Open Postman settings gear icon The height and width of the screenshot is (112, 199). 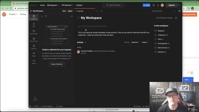click(x=154, y=5)
